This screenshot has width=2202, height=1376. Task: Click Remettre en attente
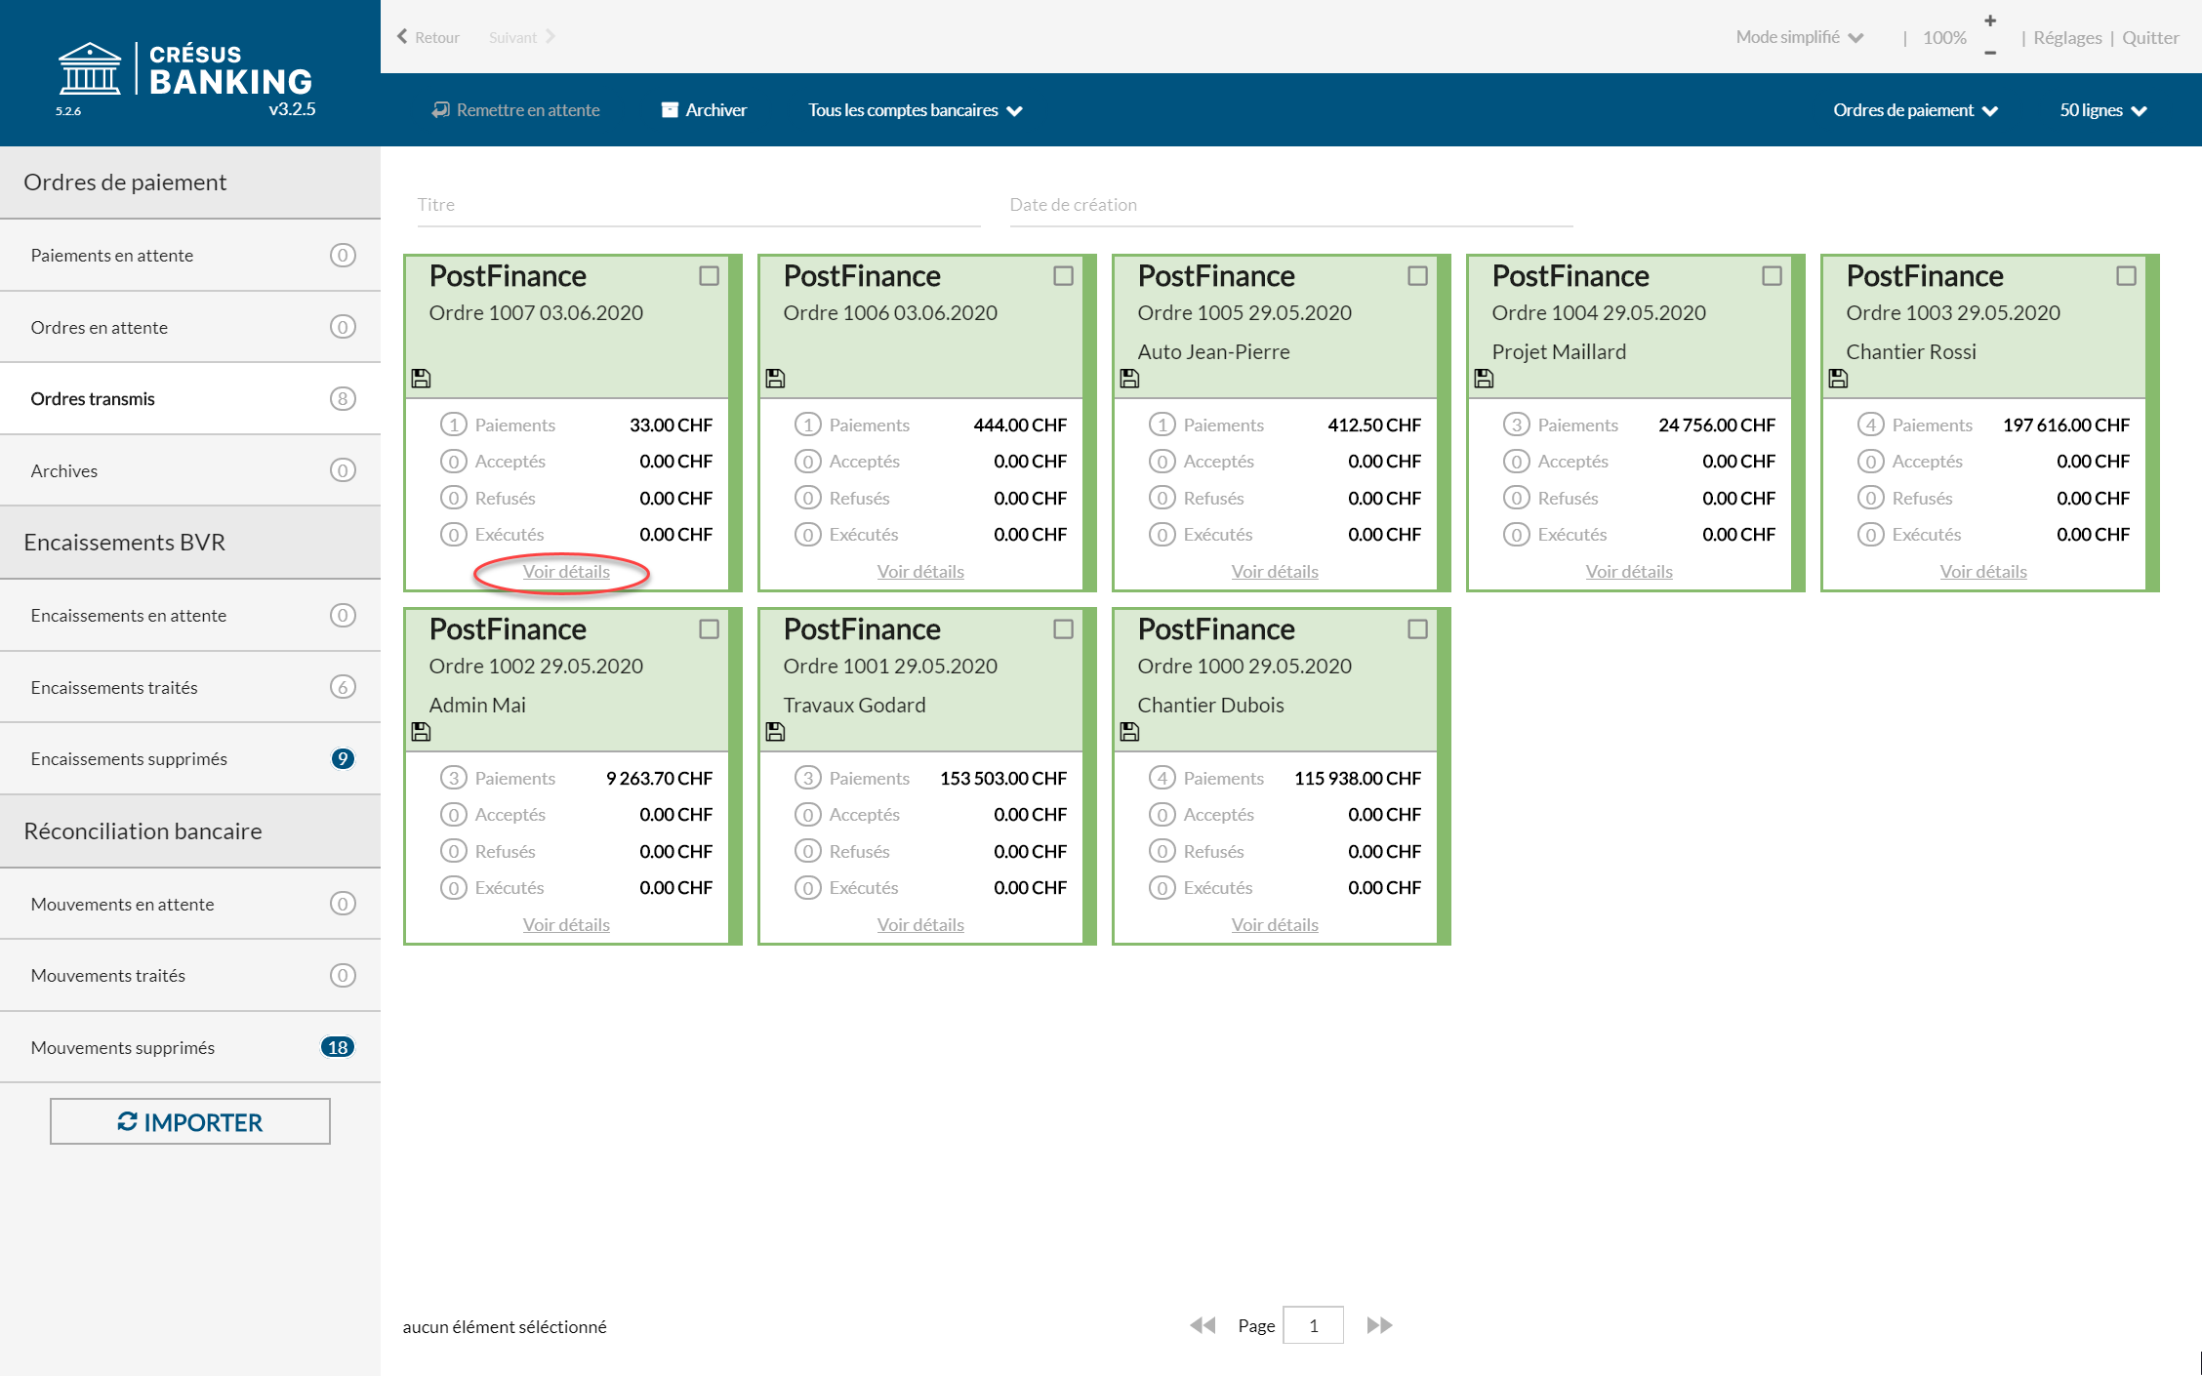point(516,110)
